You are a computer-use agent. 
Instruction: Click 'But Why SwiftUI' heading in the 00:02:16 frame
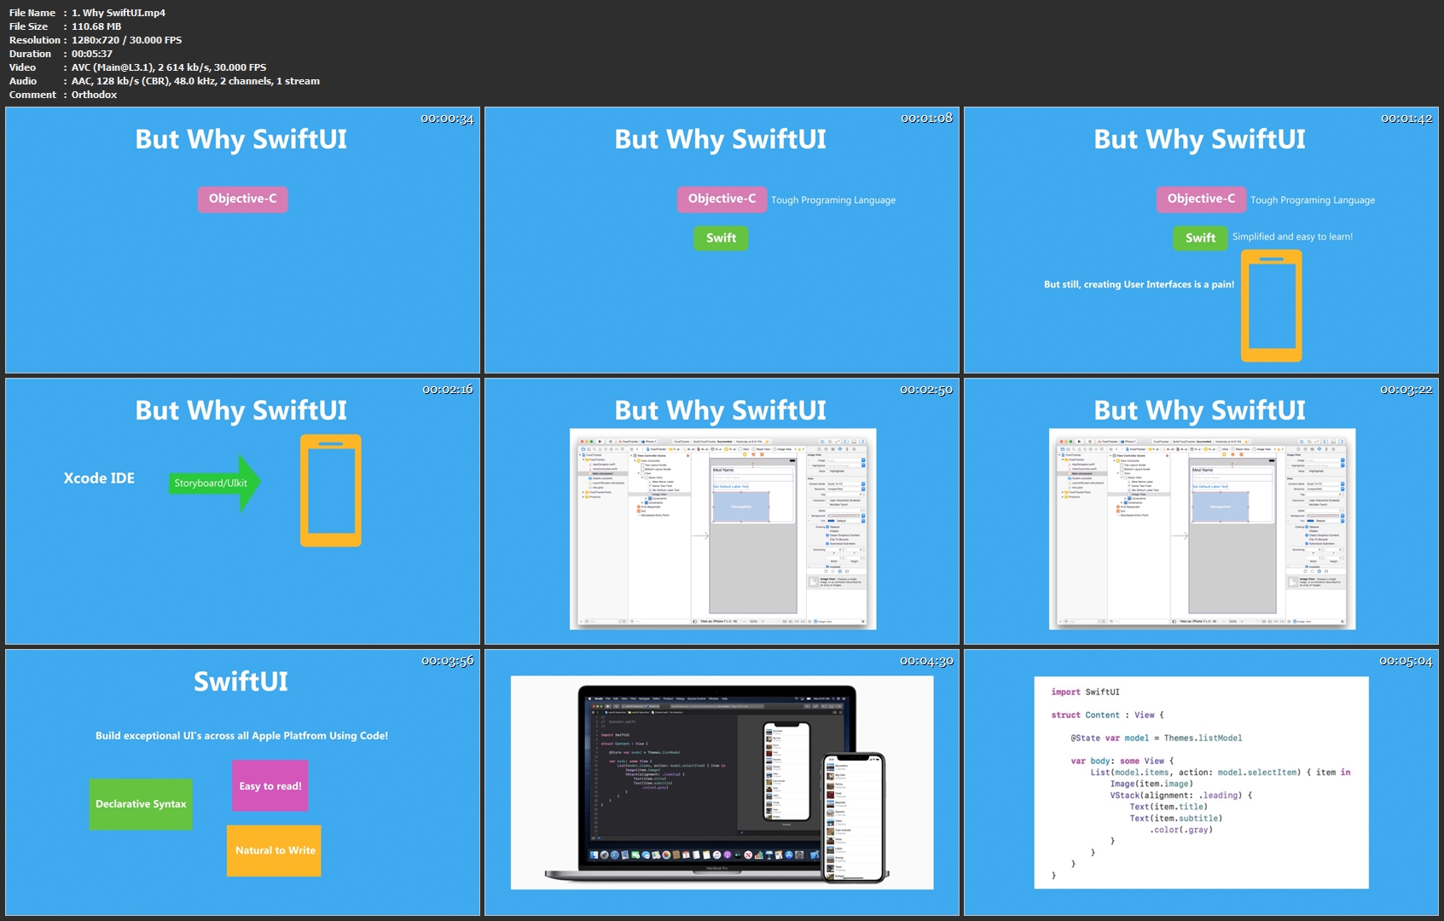click(241, 411)
